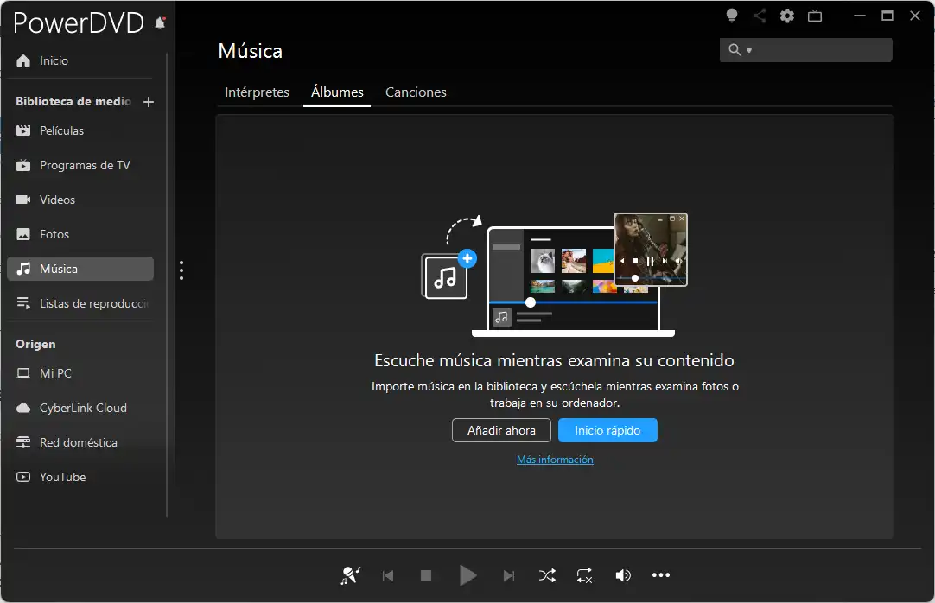The width and height of the screenshot is (935, 603).
Task: Skip to the next track
Action: (509, 575)
